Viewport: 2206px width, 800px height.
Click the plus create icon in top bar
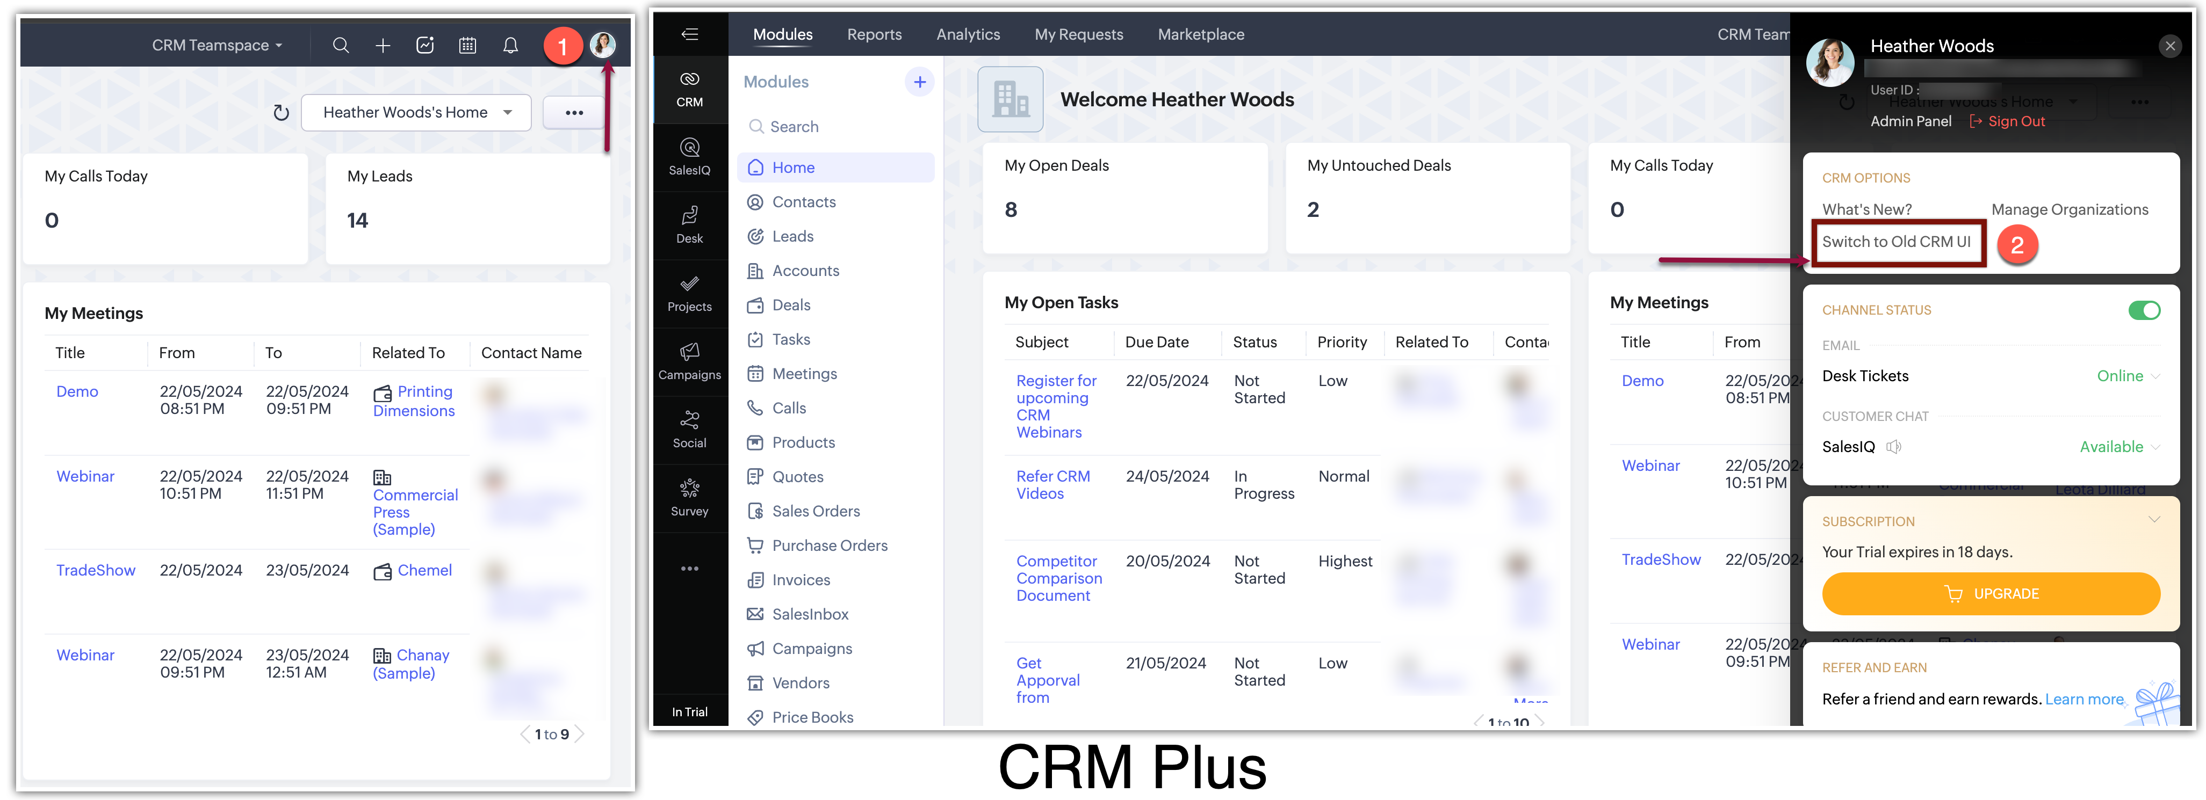pos(383,45)
